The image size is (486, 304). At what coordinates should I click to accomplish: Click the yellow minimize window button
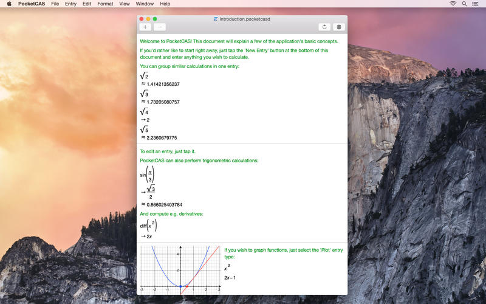(148, 19)
